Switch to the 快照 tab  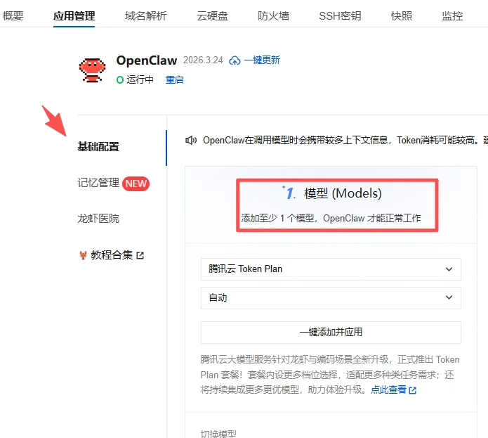coord(402,15)
